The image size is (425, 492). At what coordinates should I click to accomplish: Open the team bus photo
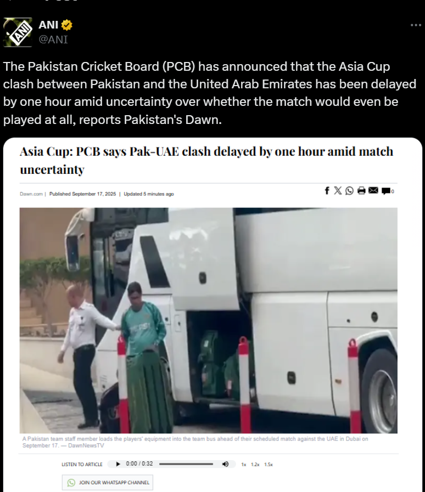tap(209, 320)
